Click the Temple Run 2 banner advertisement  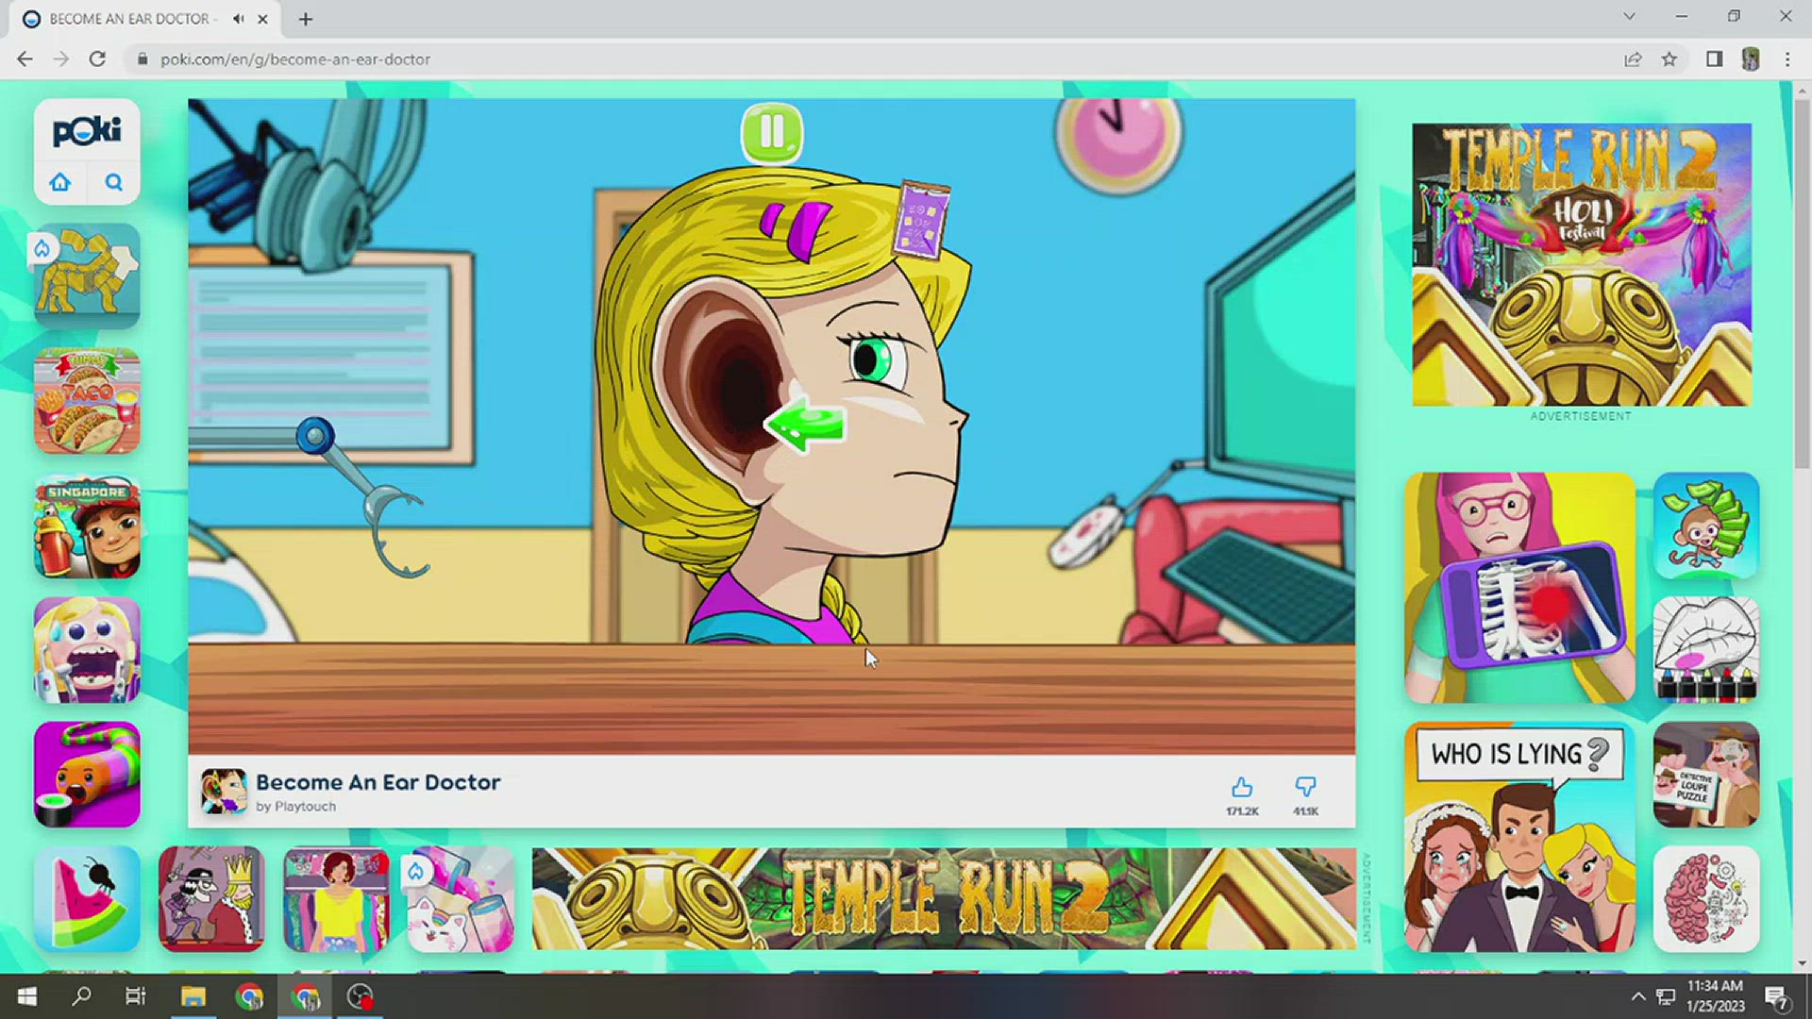(x=944, y=898)
